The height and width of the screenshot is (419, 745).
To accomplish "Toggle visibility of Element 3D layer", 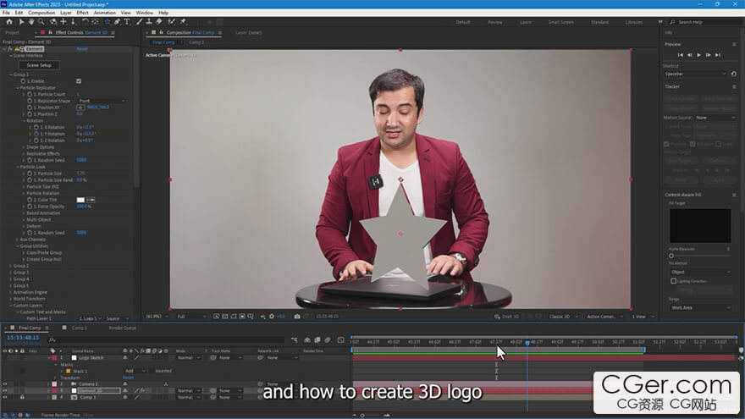I will (5, 390).
